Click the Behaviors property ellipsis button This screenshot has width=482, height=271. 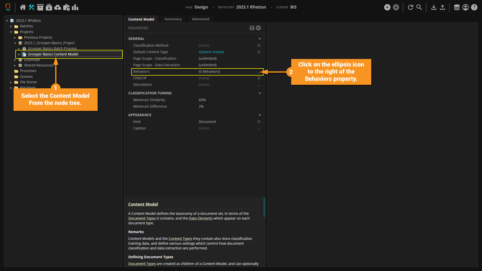(259, 72)
